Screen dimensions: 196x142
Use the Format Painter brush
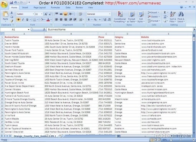click(12, 21)
